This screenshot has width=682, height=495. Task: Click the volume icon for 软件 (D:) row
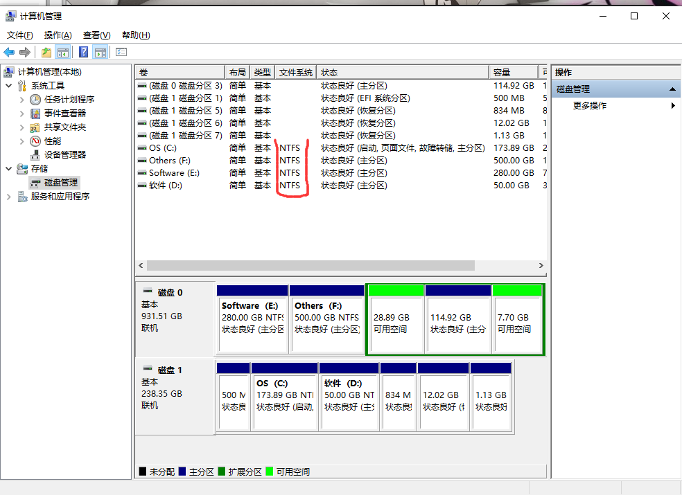tap(142, 186)
